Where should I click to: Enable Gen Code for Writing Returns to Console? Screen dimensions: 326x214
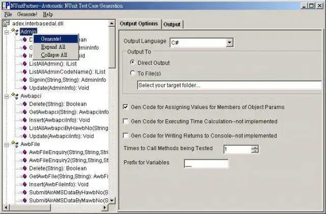pos(126,135)
